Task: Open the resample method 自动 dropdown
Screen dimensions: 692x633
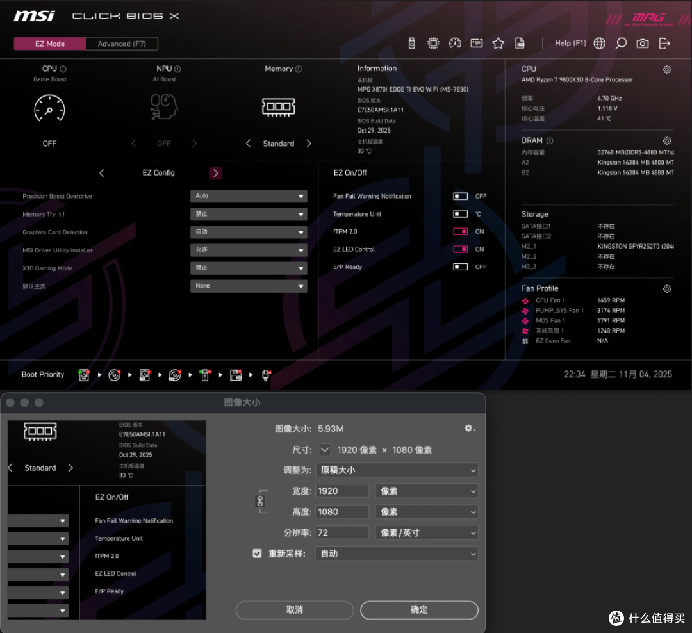Action: [397, 554]
